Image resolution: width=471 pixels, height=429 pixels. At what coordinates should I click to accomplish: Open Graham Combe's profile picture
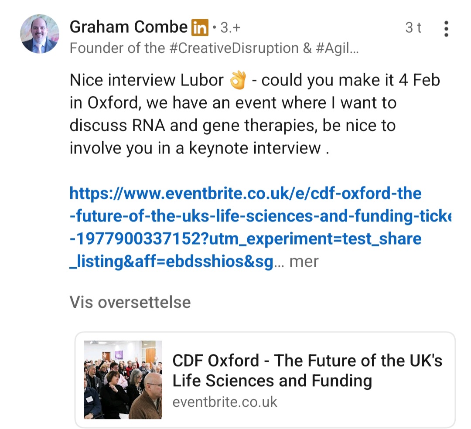(40, 34)
